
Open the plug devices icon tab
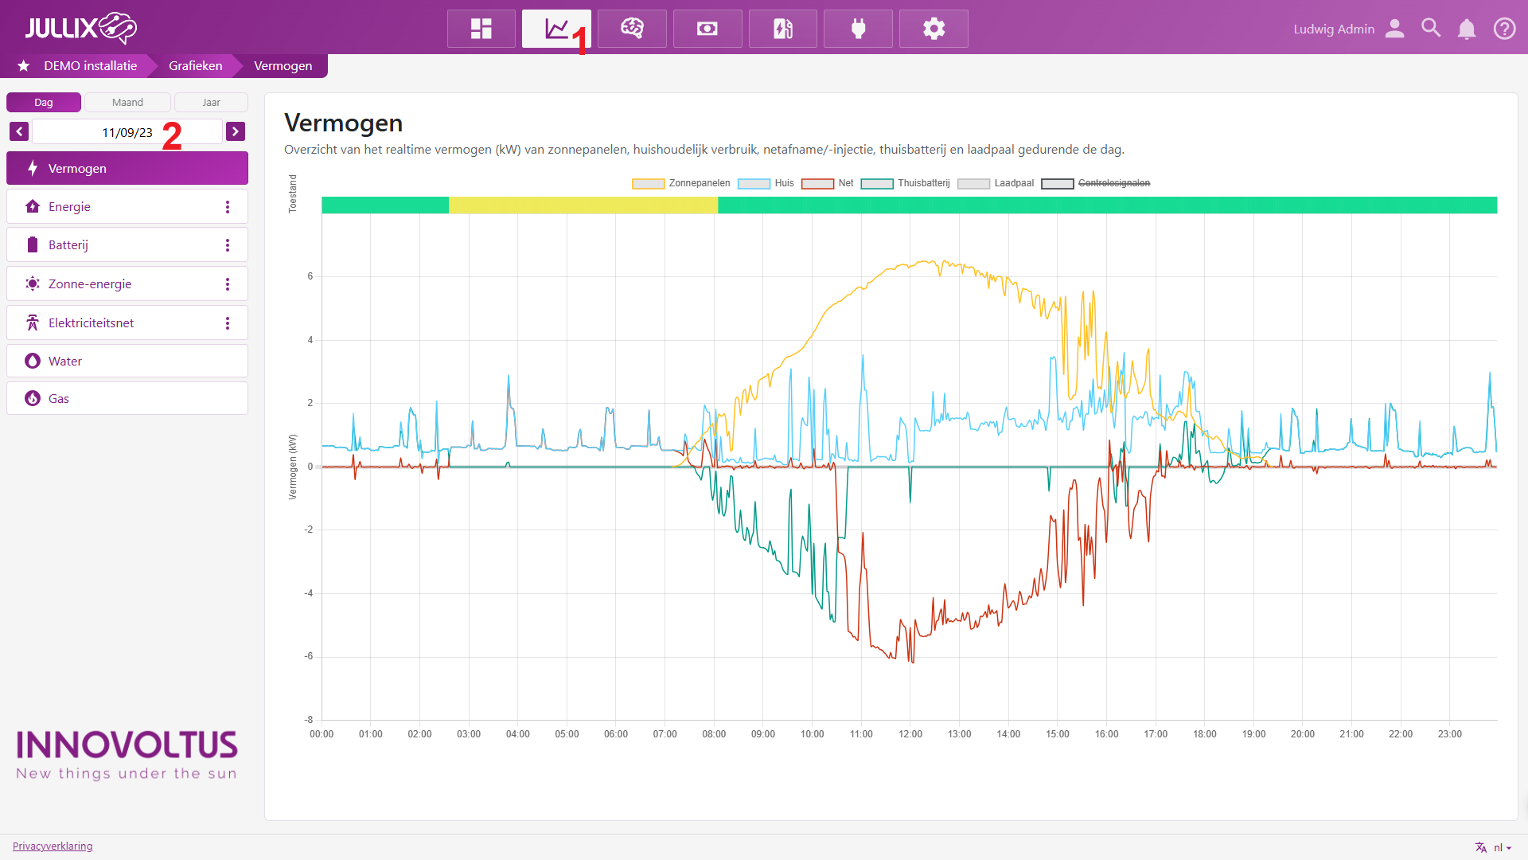[858, 29]
